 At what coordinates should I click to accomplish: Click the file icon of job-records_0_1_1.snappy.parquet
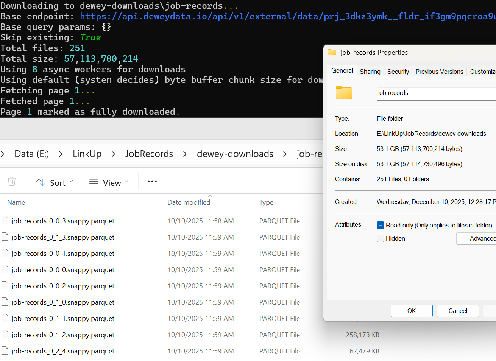(x=5, y=318)
